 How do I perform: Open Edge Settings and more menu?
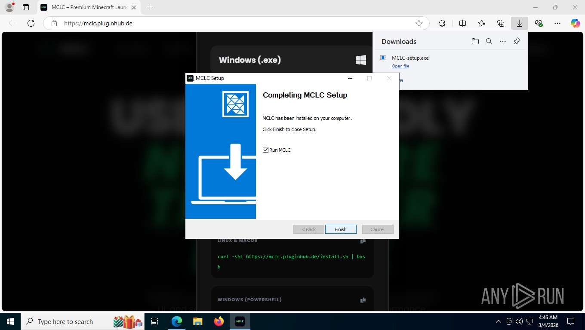(557, 23)
